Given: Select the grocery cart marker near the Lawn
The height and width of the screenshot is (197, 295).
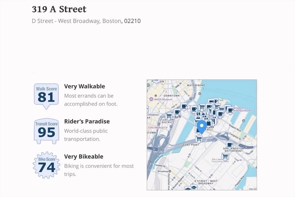Looking at the screenshot, I should [x=225, y=156].
